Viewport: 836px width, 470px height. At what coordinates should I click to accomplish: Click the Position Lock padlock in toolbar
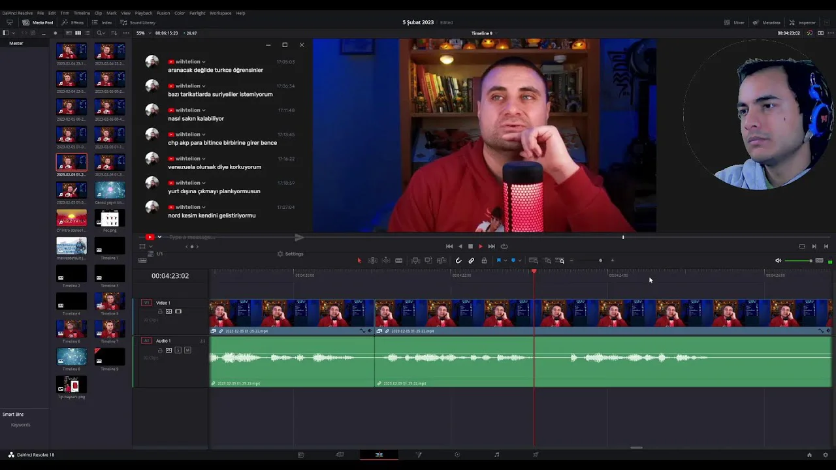coord(484,260)
